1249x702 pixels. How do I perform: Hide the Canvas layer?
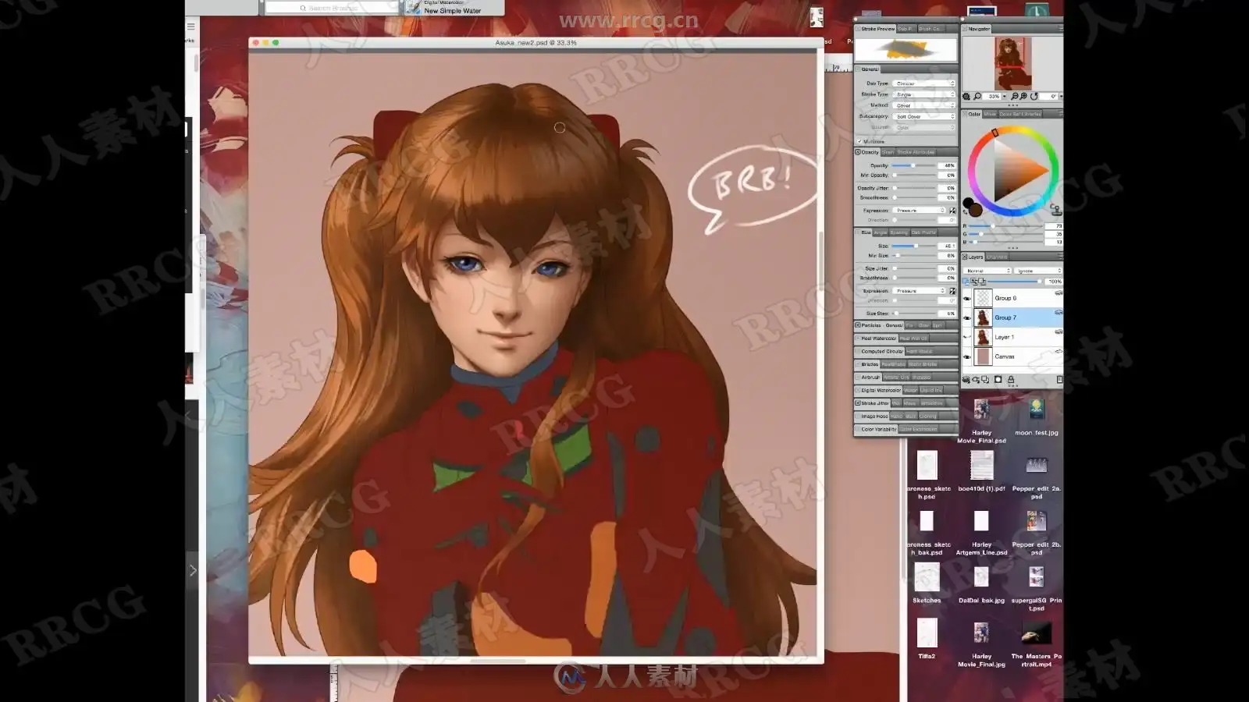967,356
